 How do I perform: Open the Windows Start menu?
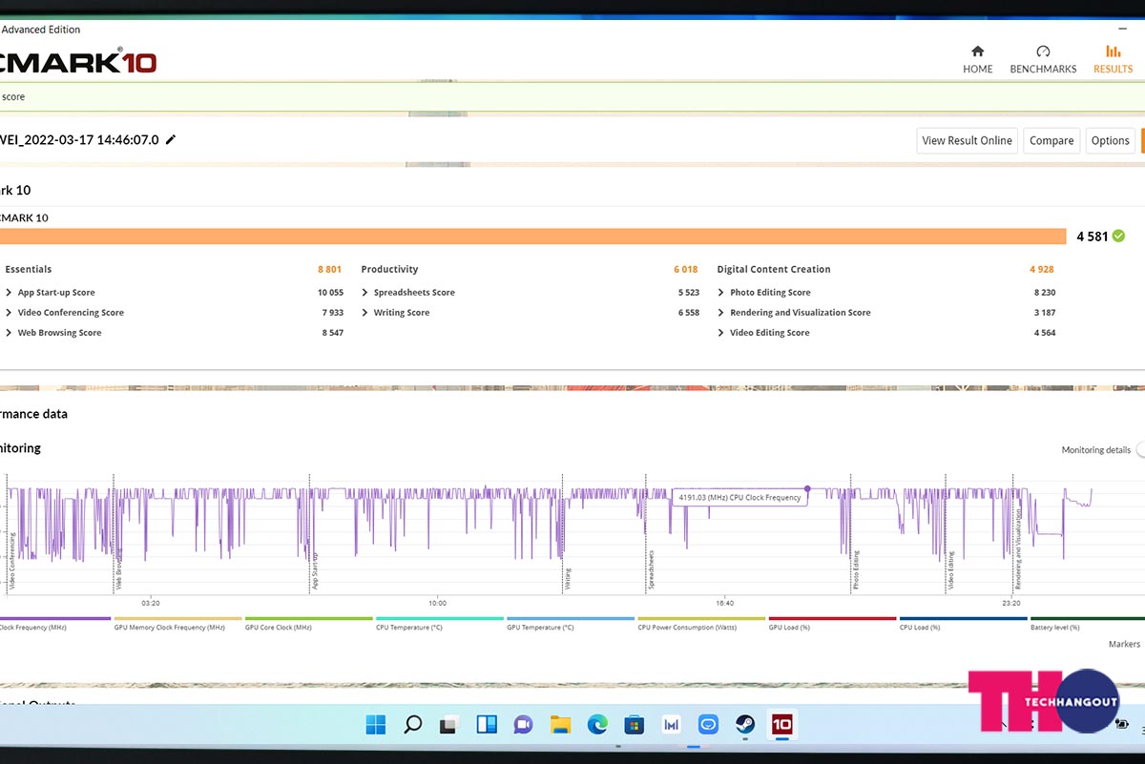pos(376,725)
